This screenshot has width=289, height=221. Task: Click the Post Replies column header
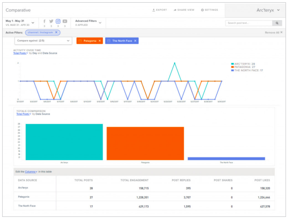point(181,180)
